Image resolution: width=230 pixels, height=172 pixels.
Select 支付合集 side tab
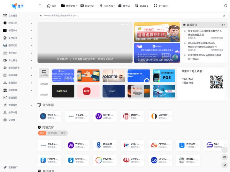point(44,95)
